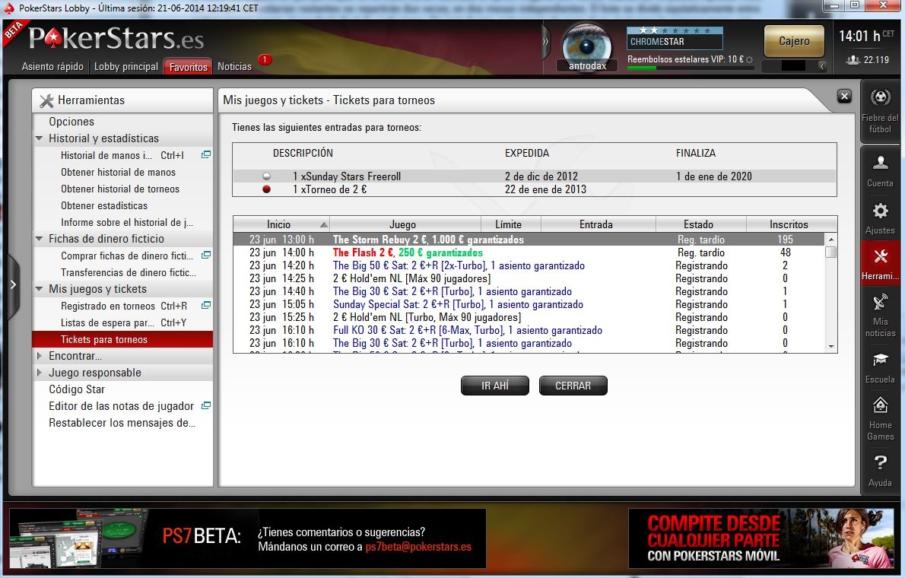Pop out Historial de manos window icon
905x578 pixels.
click(x=205, y=154)
